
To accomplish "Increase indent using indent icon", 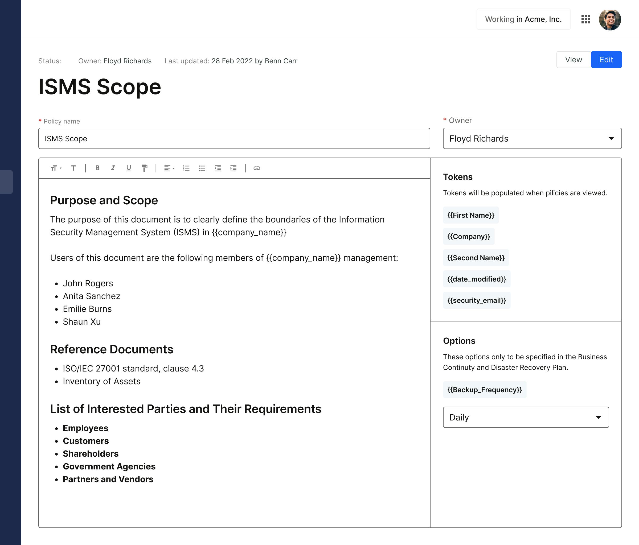I will click(234, 168).
